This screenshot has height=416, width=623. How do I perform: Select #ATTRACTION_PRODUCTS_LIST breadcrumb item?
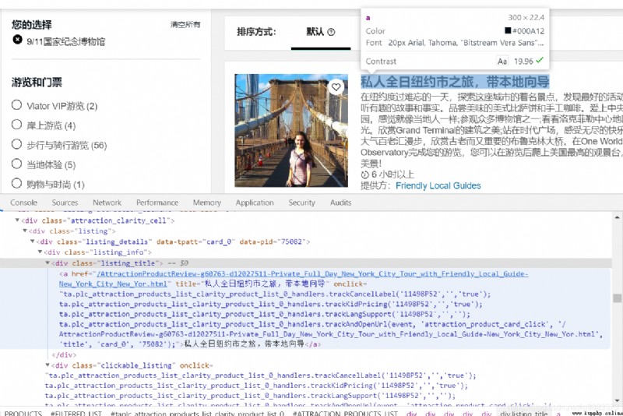click(x=345, y=413)
